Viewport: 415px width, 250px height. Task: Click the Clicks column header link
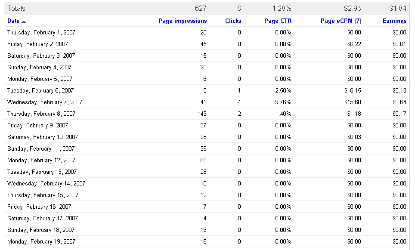233,21
